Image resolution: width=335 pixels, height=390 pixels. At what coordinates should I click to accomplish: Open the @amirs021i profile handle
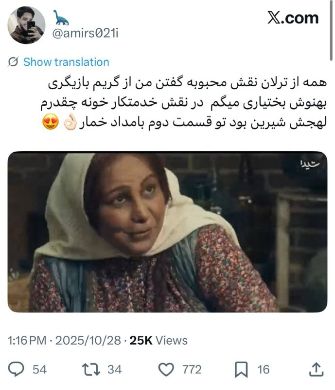(85, 34)
